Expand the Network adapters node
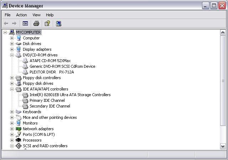The image size is (228, 160). point(12,129)
